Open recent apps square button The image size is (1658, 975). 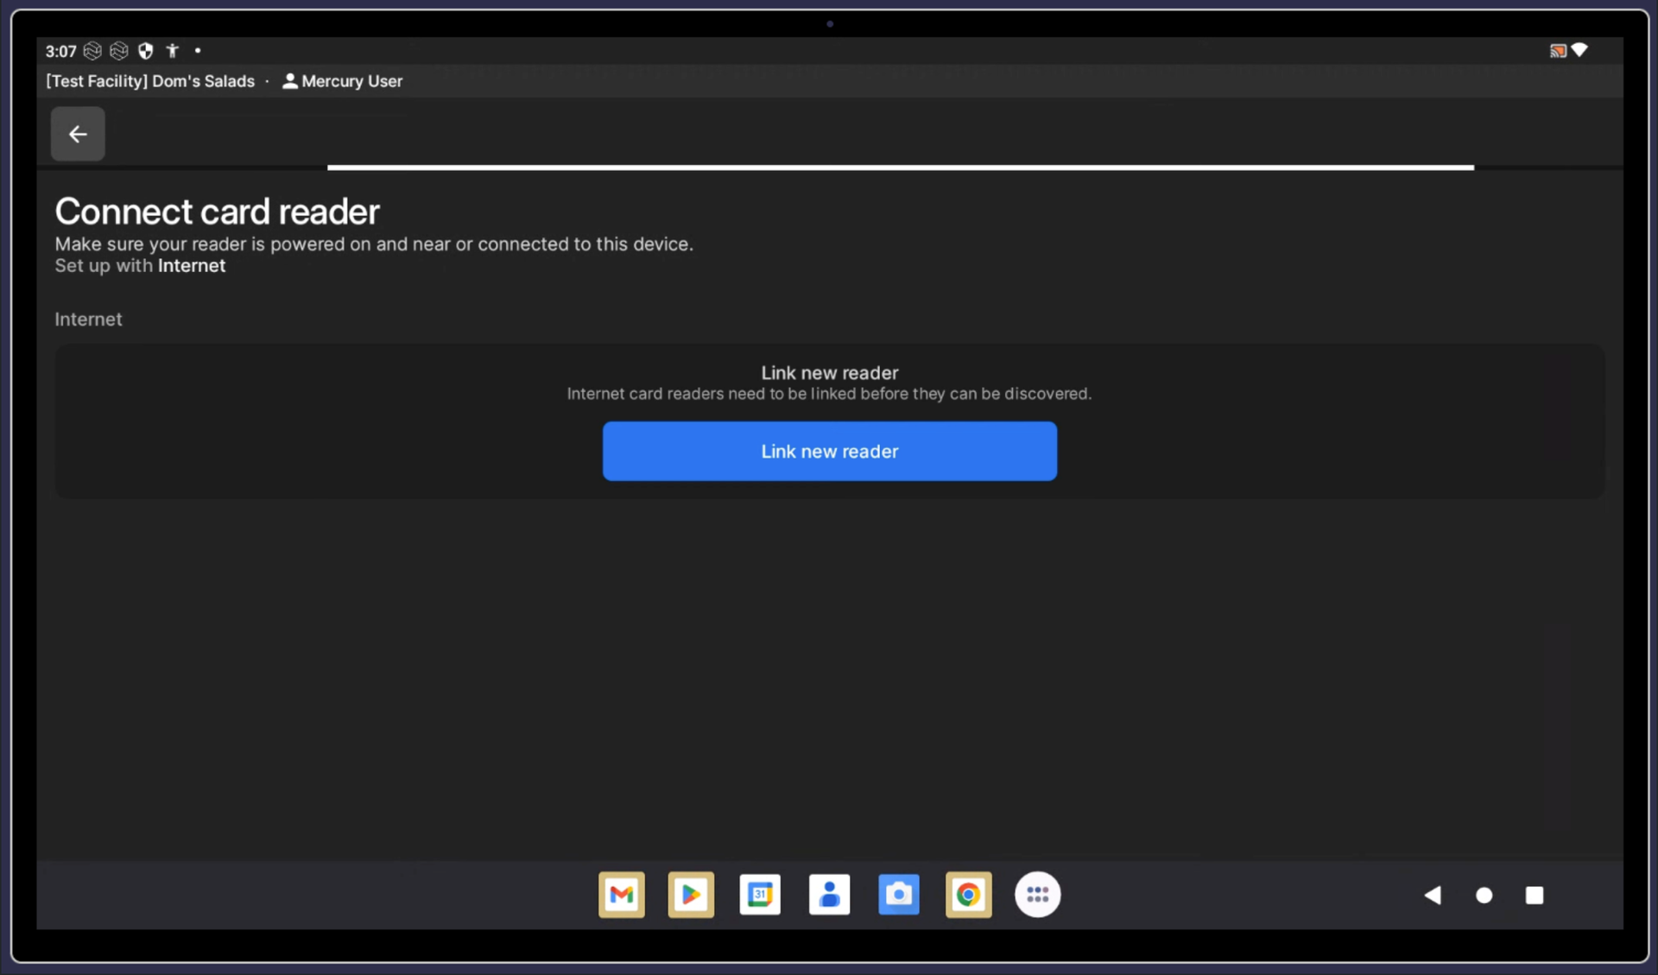click(x=1534, y=896)
